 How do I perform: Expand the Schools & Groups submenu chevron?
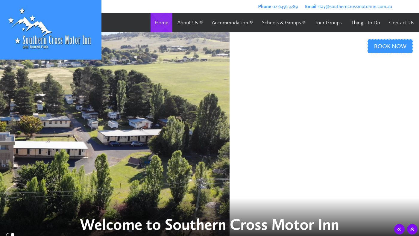coord(304,22)
